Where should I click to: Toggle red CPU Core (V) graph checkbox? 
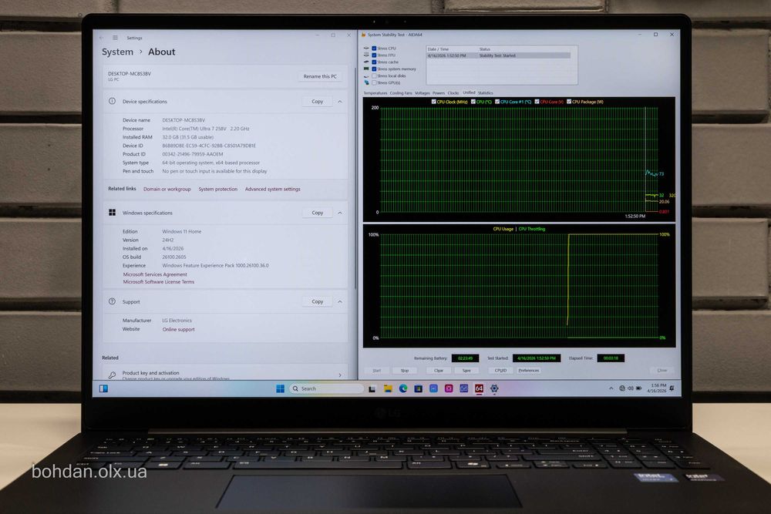tap(537, 102)
